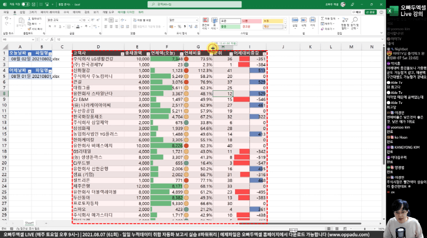Viewport: 427px width, 238px height.
Task: Click the Cut (잘라내기) scissors icon
Action: (x=29, y=19)
